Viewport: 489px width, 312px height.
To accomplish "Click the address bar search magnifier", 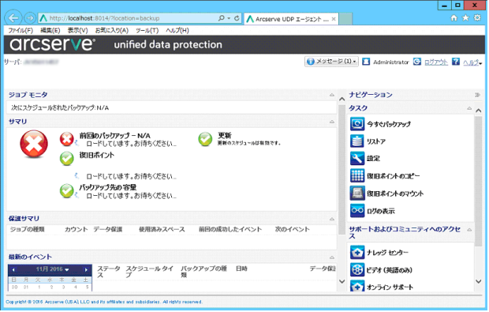I will point(221,18).
